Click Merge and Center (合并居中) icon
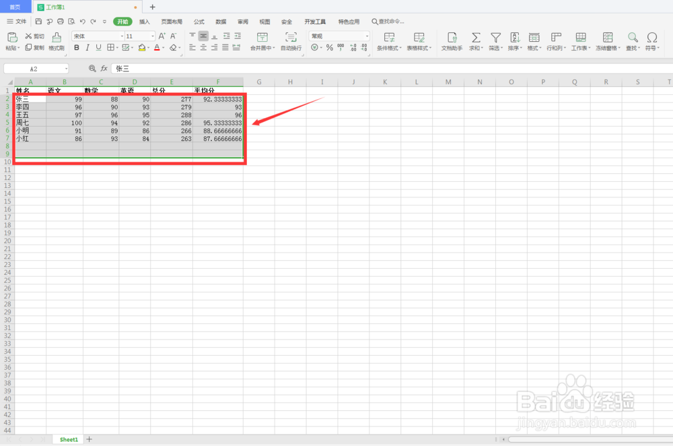 tap(262, 37)
